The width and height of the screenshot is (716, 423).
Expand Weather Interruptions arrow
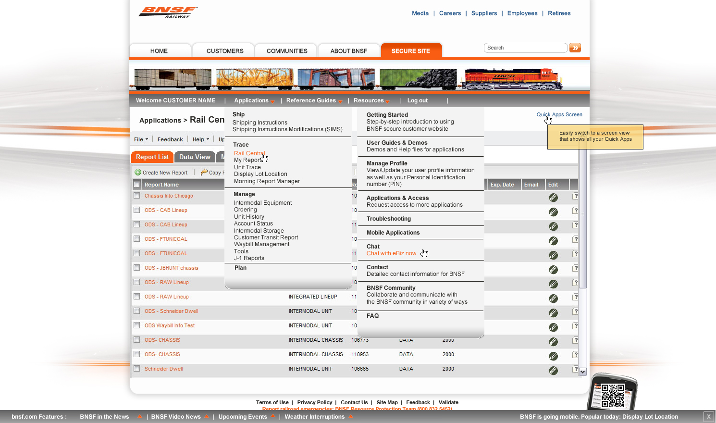click(351, 417)
